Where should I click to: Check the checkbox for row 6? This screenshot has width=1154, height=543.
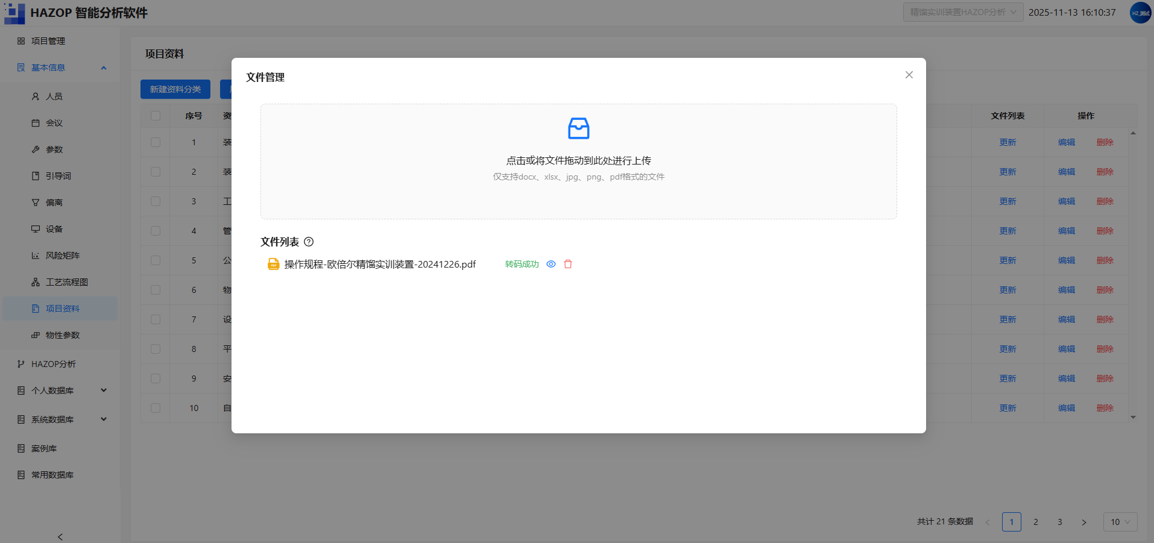coord(156,290)
